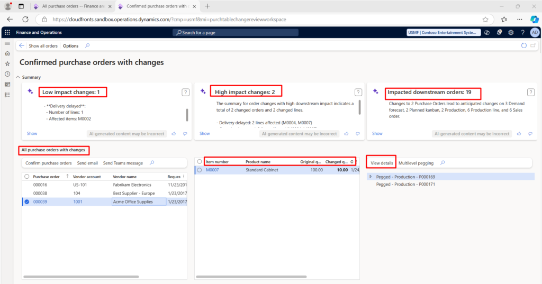Expand the navigation pane hamburger icon

7,43
